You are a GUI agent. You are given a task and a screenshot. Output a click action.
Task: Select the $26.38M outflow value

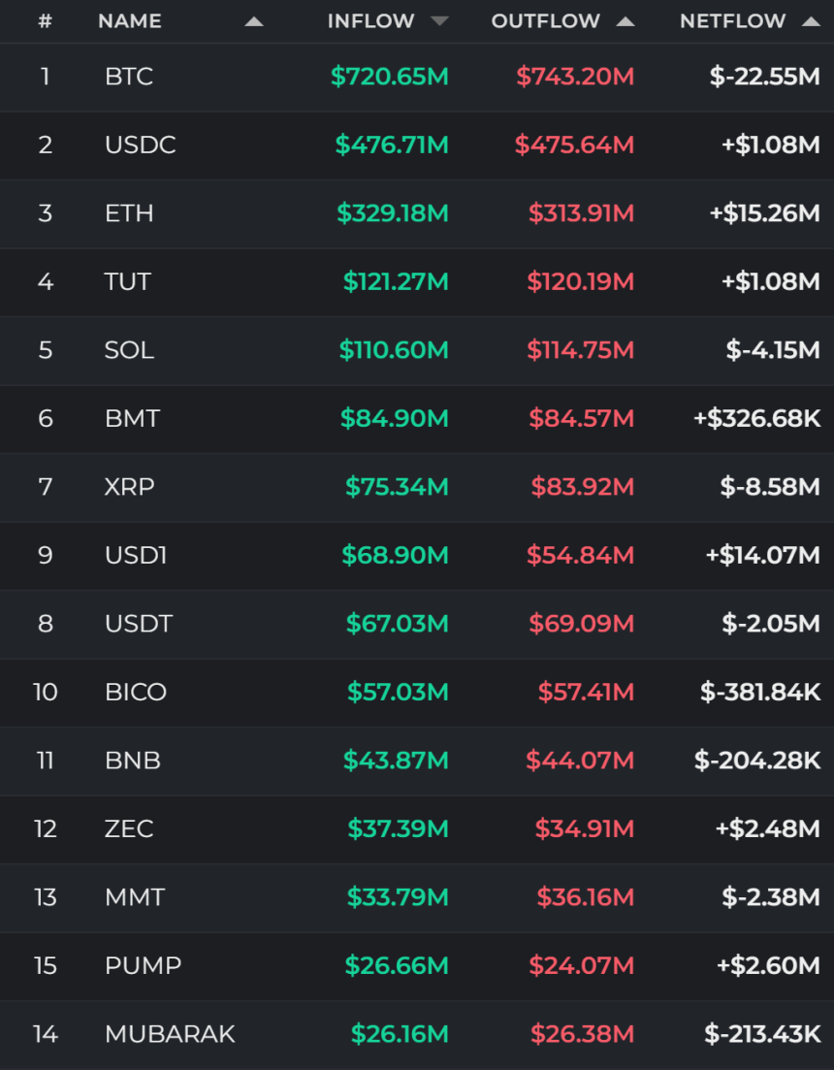tap(583, 1034)
